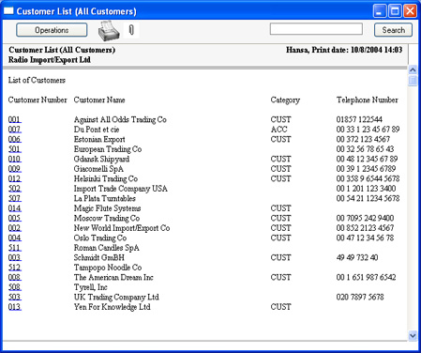Screen dimensions: 421x353
Task: Click the Telephone Number column header
Action: tap(368, 100)
